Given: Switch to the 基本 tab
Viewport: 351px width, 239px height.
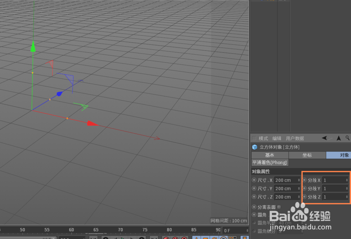Looking at the screenshot, I should (270, 155).
